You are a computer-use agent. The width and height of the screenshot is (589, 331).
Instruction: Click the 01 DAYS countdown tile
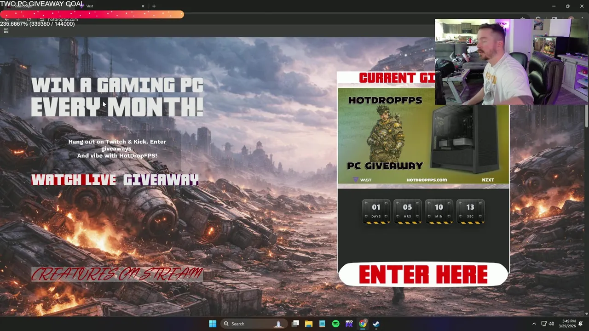376,211
